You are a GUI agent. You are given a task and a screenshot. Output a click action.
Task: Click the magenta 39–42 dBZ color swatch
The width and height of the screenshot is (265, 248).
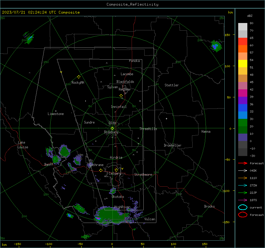243,93
